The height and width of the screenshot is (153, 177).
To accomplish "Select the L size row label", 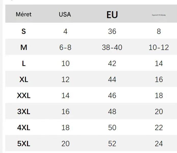I will 24,63.
